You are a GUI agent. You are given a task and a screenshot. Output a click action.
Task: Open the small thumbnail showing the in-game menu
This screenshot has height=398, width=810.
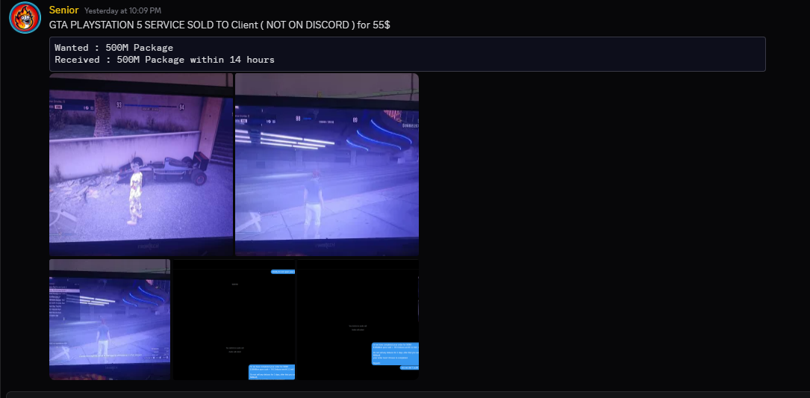110,319
